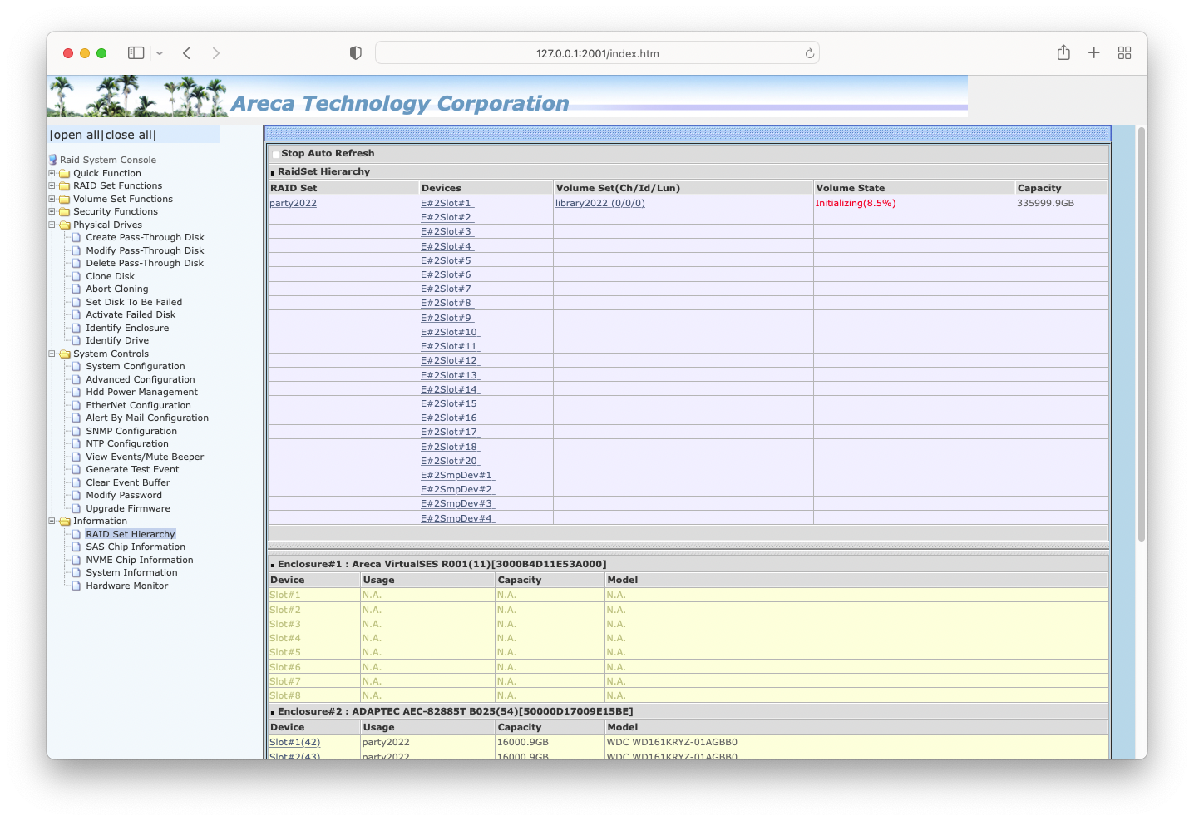
Task: Click the party2022 RAID set link
Action: click(x=293, y=203)
